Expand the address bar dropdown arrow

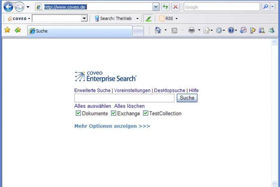(156, 7)
